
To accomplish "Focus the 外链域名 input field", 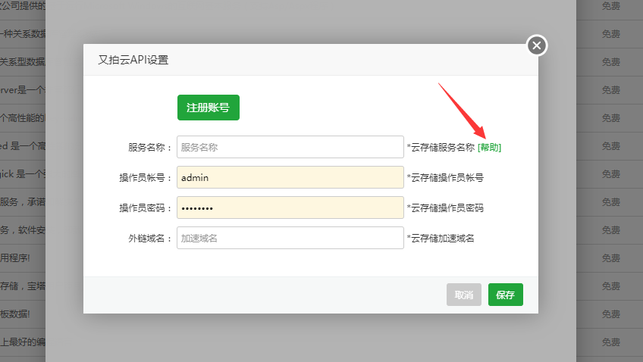I will click(290, 238).
